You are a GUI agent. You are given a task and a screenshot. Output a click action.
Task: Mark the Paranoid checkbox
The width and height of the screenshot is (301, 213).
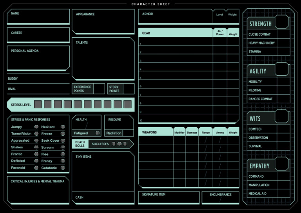[36, 167]
